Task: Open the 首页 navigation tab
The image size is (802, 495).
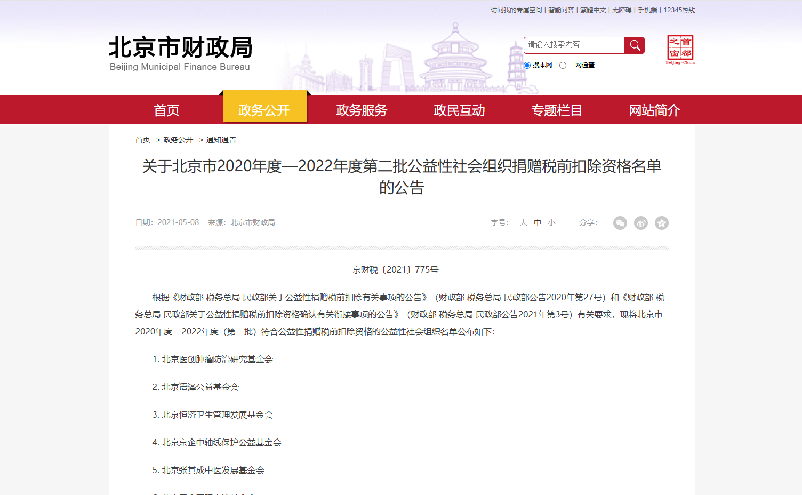Action: coord(166,110)
